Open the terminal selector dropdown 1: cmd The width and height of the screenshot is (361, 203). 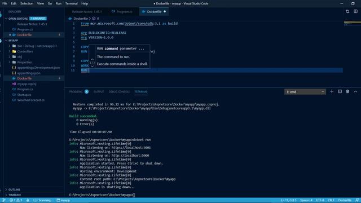tap(305, 92)
